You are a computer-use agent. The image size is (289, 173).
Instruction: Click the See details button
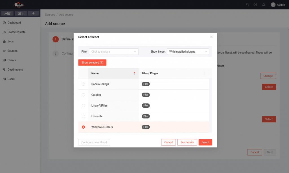[x=187, y=142]
